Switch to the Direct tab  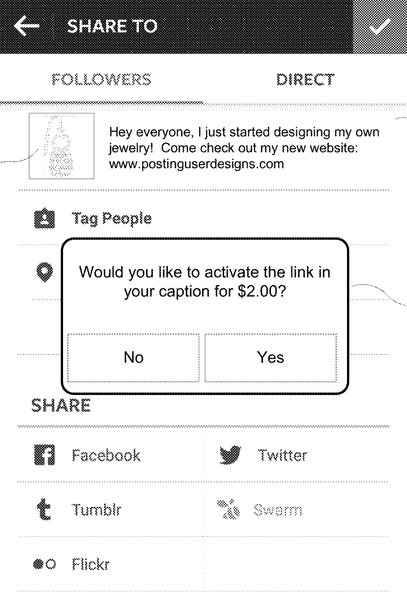click(x=305, y=80)
